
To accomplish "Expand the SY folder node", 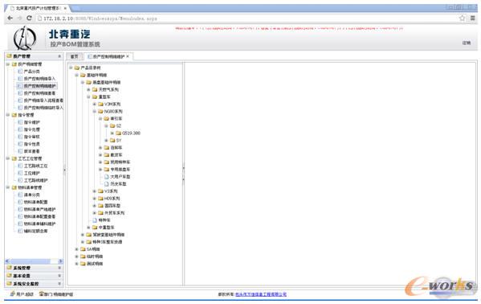I will tap(107, 140).
